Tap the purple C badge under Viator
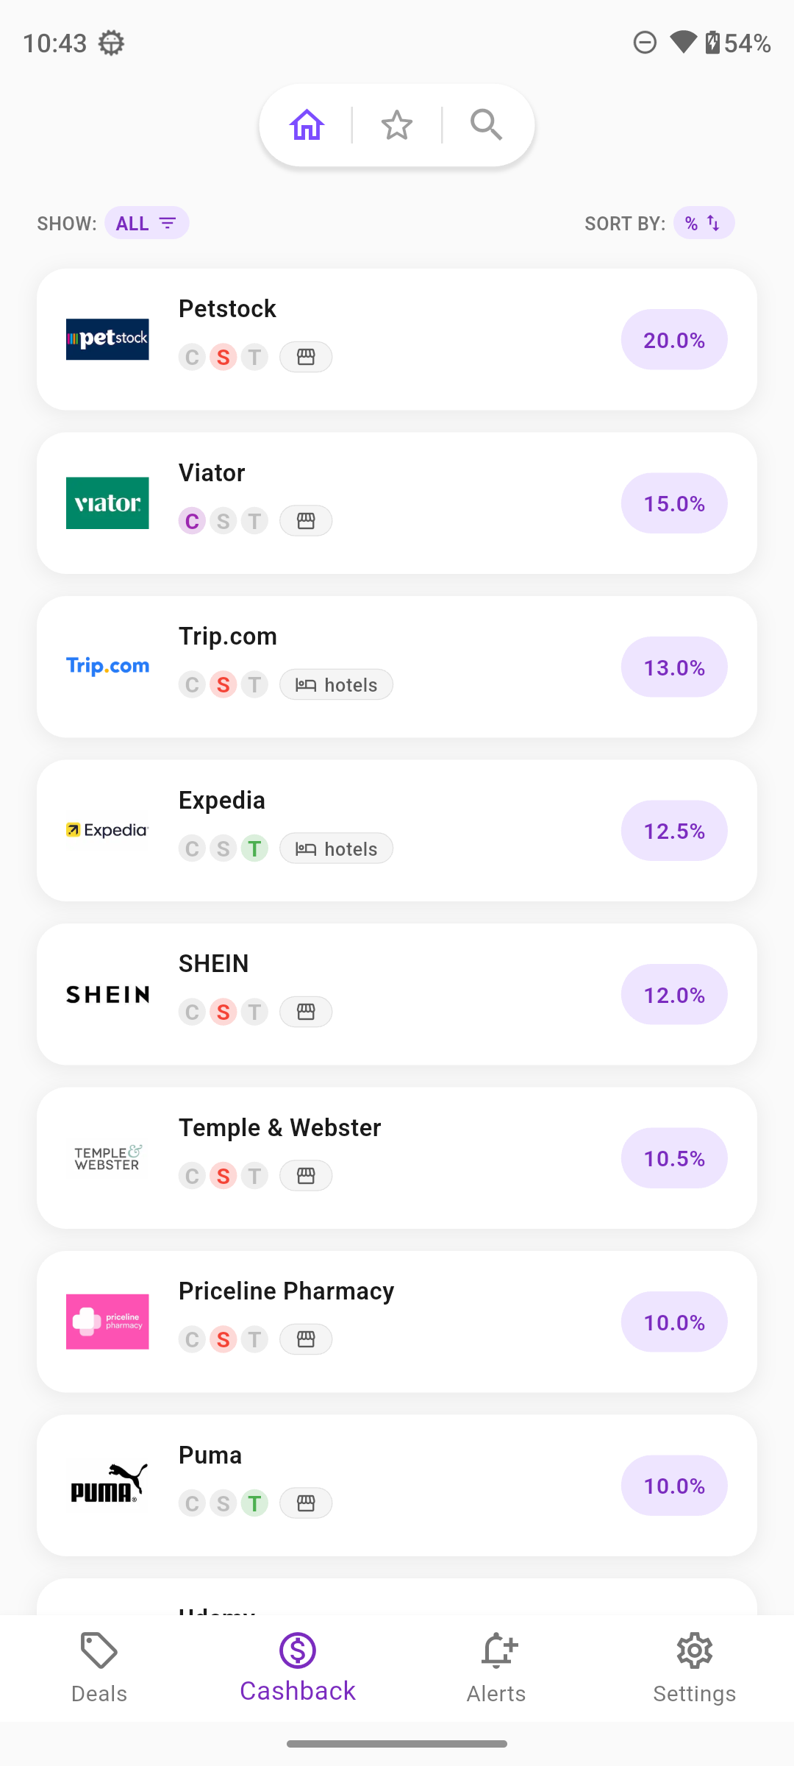 192,521
